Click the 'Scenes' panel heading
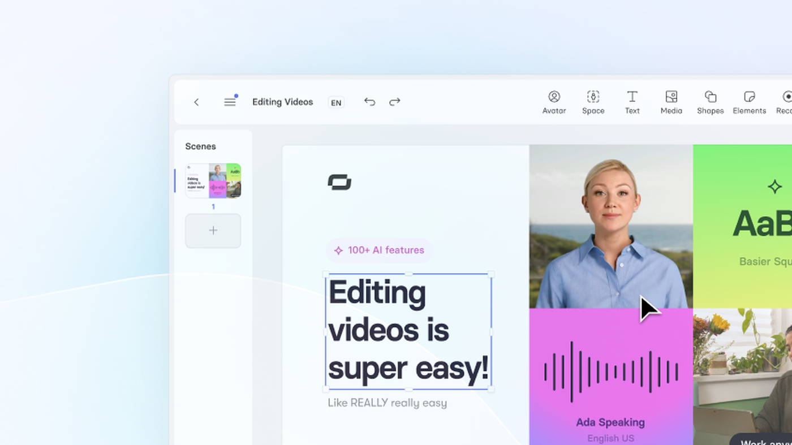This screenshot has height=445, width=792. (200, 146)
